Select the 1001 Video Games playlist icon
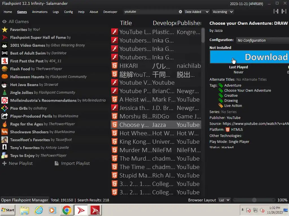This screenshot has height=216, width=289. [x=5, y=45]
